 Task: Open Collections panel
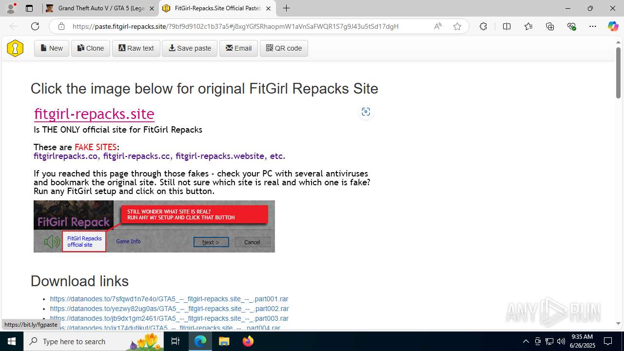pos(550,26)
